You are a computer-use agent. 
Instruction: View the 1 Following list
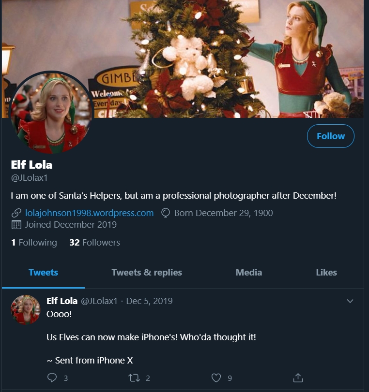[34, 243]
